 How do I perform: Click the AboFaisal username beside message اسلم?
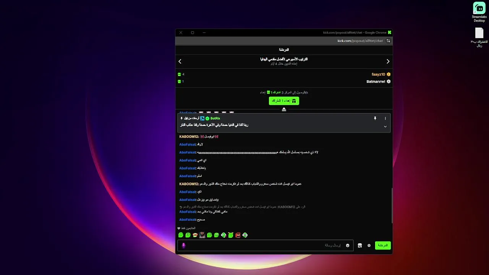187,176
